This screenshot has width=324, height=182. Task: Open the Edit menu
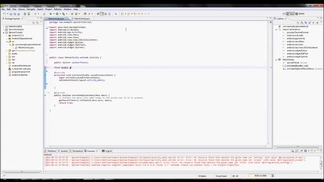[9, 9]
